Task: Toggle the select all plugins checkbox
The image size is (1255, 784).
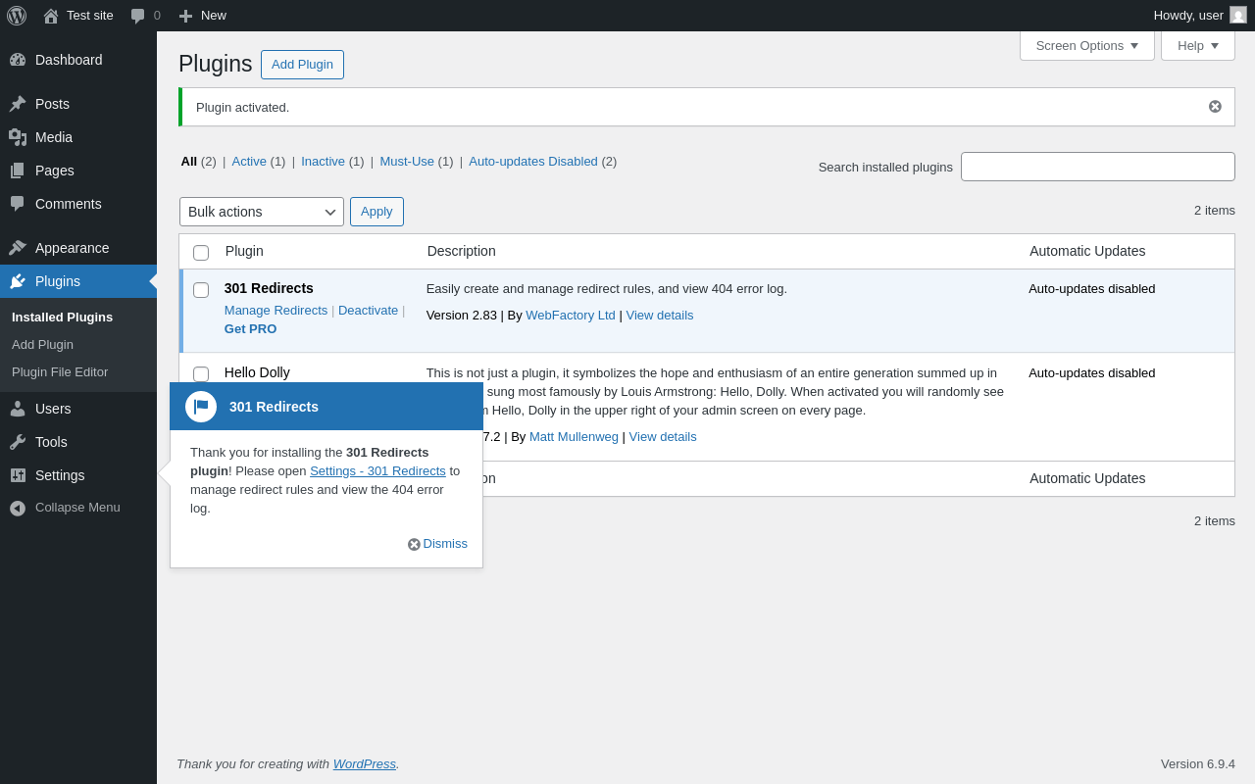Action: 201,253
